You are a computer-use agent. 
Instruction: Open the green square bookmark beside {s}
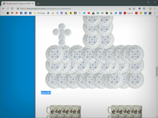tap(98, 13)
